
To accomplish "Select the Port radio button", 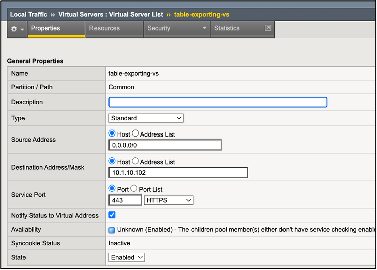I will 112,189.
